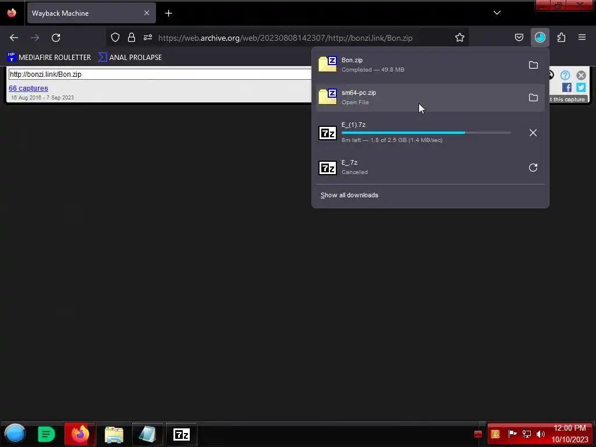The width and height of the screenshot is (596, 447).
Task: Click the Wayback URL input field
Action: 159,74
